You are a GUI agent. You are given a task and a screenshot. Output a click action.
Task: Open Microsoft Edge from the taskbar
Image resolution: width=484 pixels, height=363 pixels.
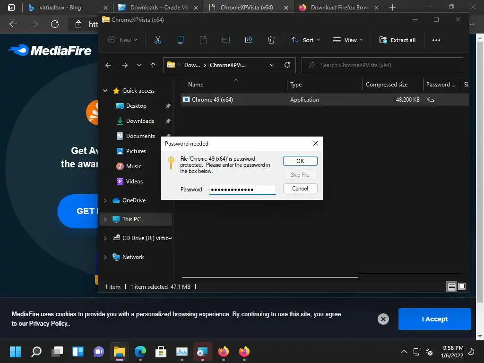140,352
